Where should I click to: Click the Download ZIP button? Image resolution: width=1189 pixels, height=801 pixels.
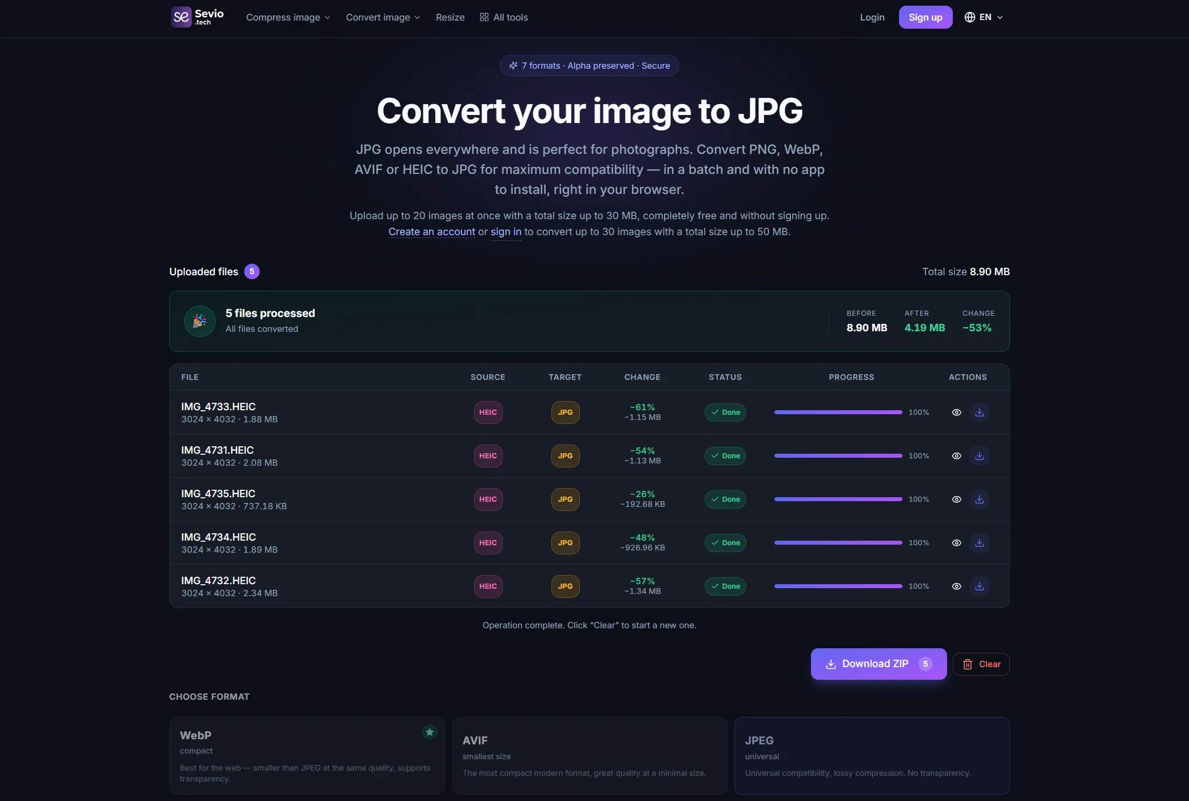click(x=878, y=664)
